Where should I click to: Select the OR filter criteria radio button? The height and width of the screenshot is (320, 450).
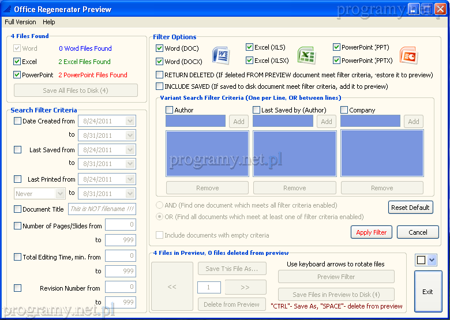pos(160,217)
